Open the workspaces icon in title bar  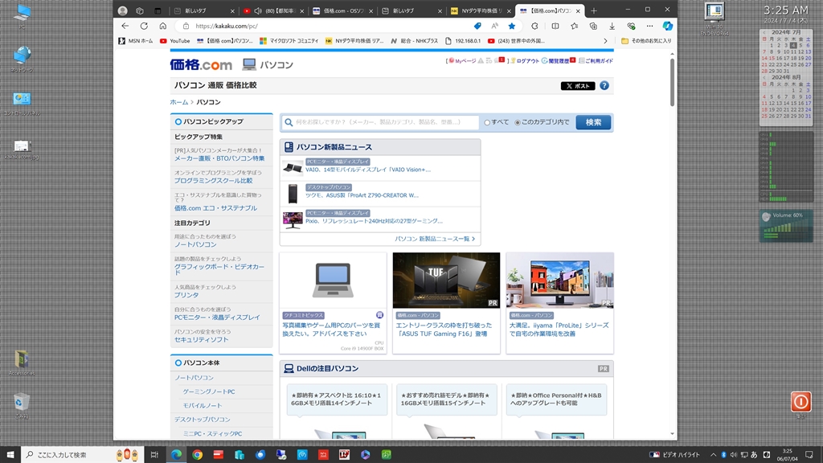pyautogui.click(x=140, y=10)
